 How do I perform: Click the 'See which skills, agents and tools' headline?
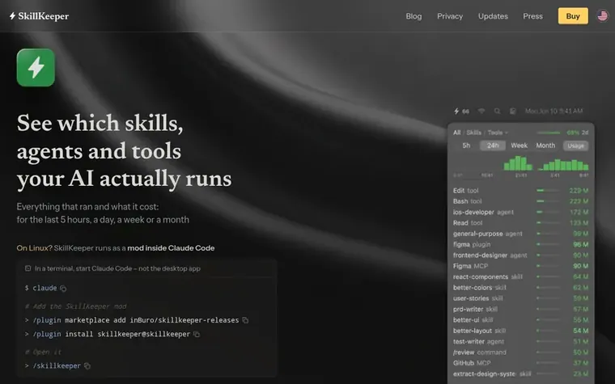click(124, 151)
